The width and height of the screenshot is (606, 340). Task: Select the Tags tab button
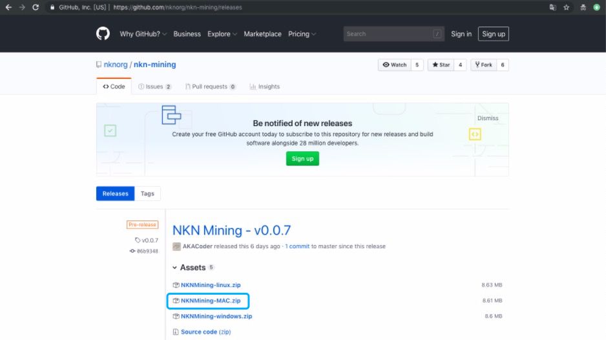(147, 193)
